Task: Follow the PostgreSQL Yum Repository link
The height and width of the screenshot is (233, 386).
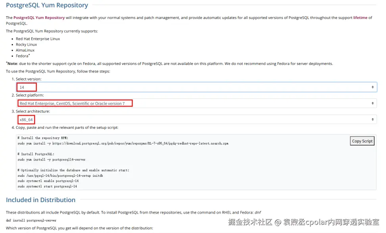Action: click(39, 18)
